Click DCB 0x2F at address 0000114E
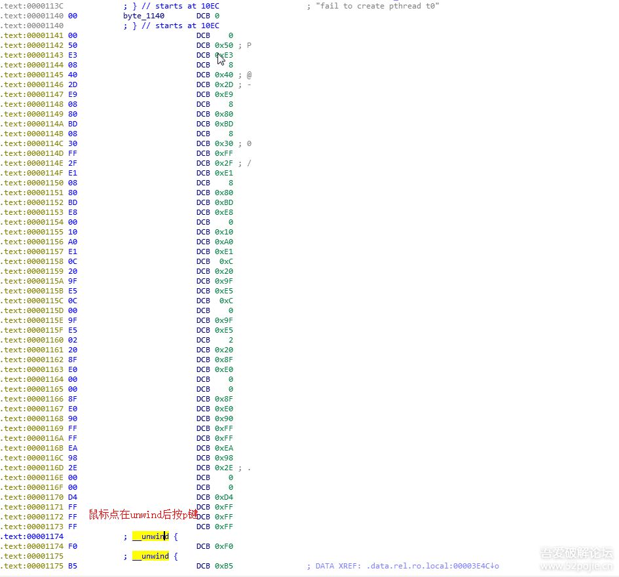The image size is (619, 577). pos(224,163)
